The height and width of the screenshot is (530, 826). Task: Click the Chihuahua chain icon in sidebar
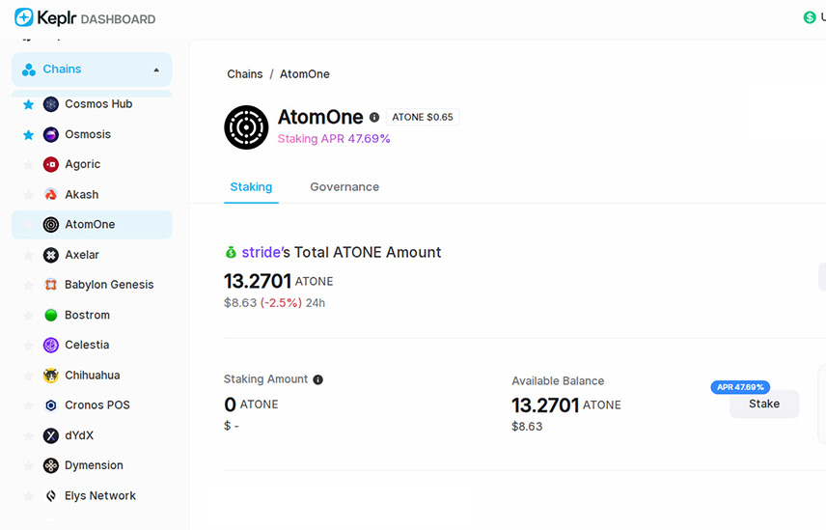point(51,376)
